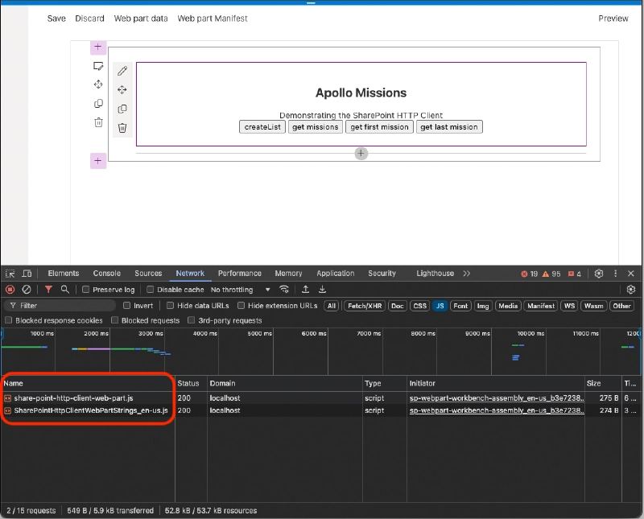The image size is (644, 519).
Task: Open the No throttling dropdown
Action: [x=237, y=290]
